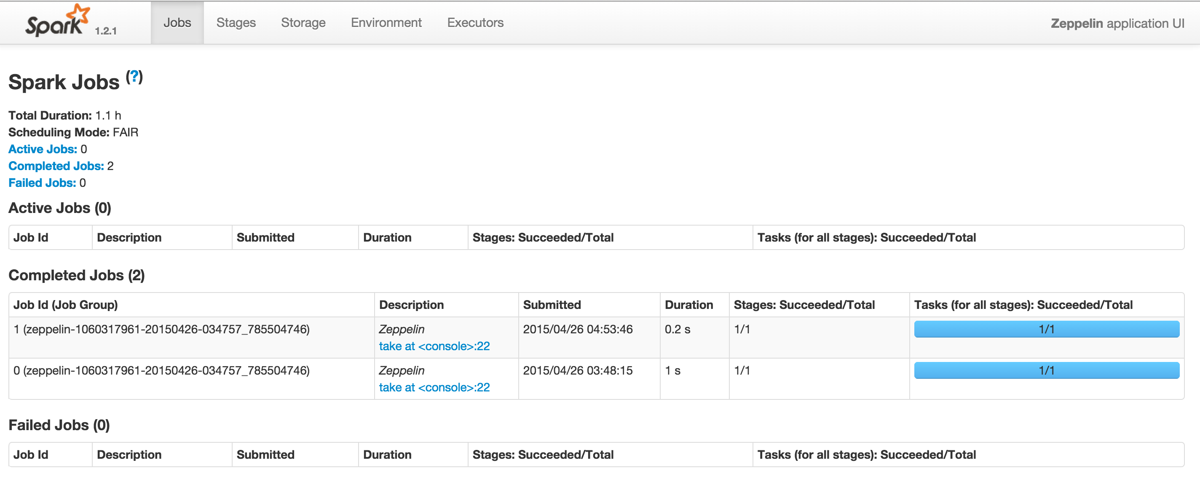This screenshot has height=500, width=1200.
Task: Click 'Total Duration: 1.1 h' text
Action: click(65, 115)
